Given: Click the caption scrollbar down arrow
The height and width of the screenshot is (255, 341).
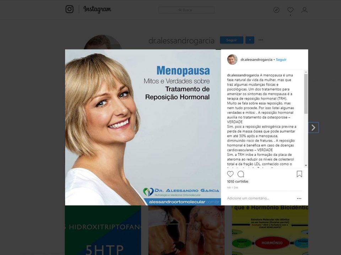Looking at the screenshot, I should click(x=306, y=165).
